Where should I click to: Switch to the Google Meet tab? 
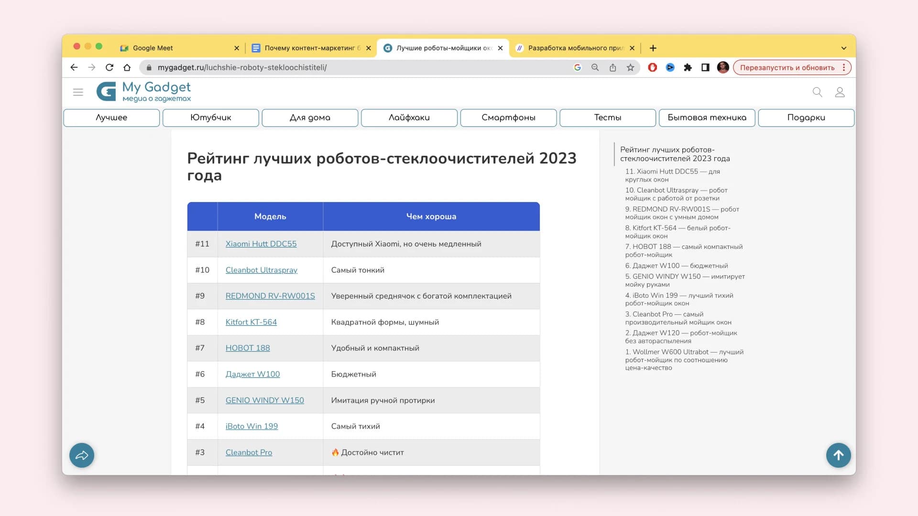pyautogui.click(x=153, y=48)
